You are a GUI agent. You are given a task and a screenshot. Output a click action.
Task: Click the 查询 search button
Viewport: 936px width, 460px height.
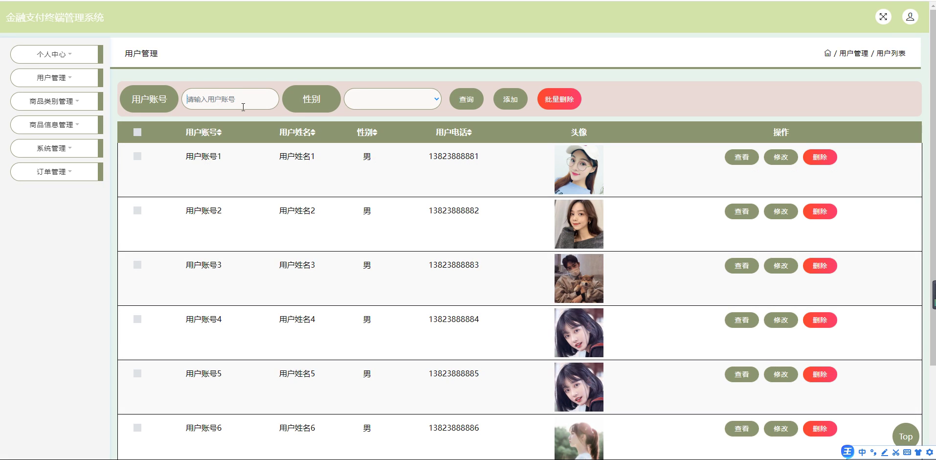467,99
